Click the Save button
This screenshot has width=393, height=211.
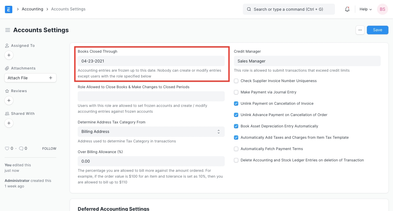click(377, 30)
